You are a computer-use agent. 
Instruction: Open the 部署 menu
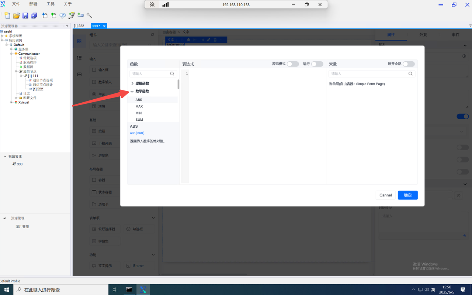[33, 4]
